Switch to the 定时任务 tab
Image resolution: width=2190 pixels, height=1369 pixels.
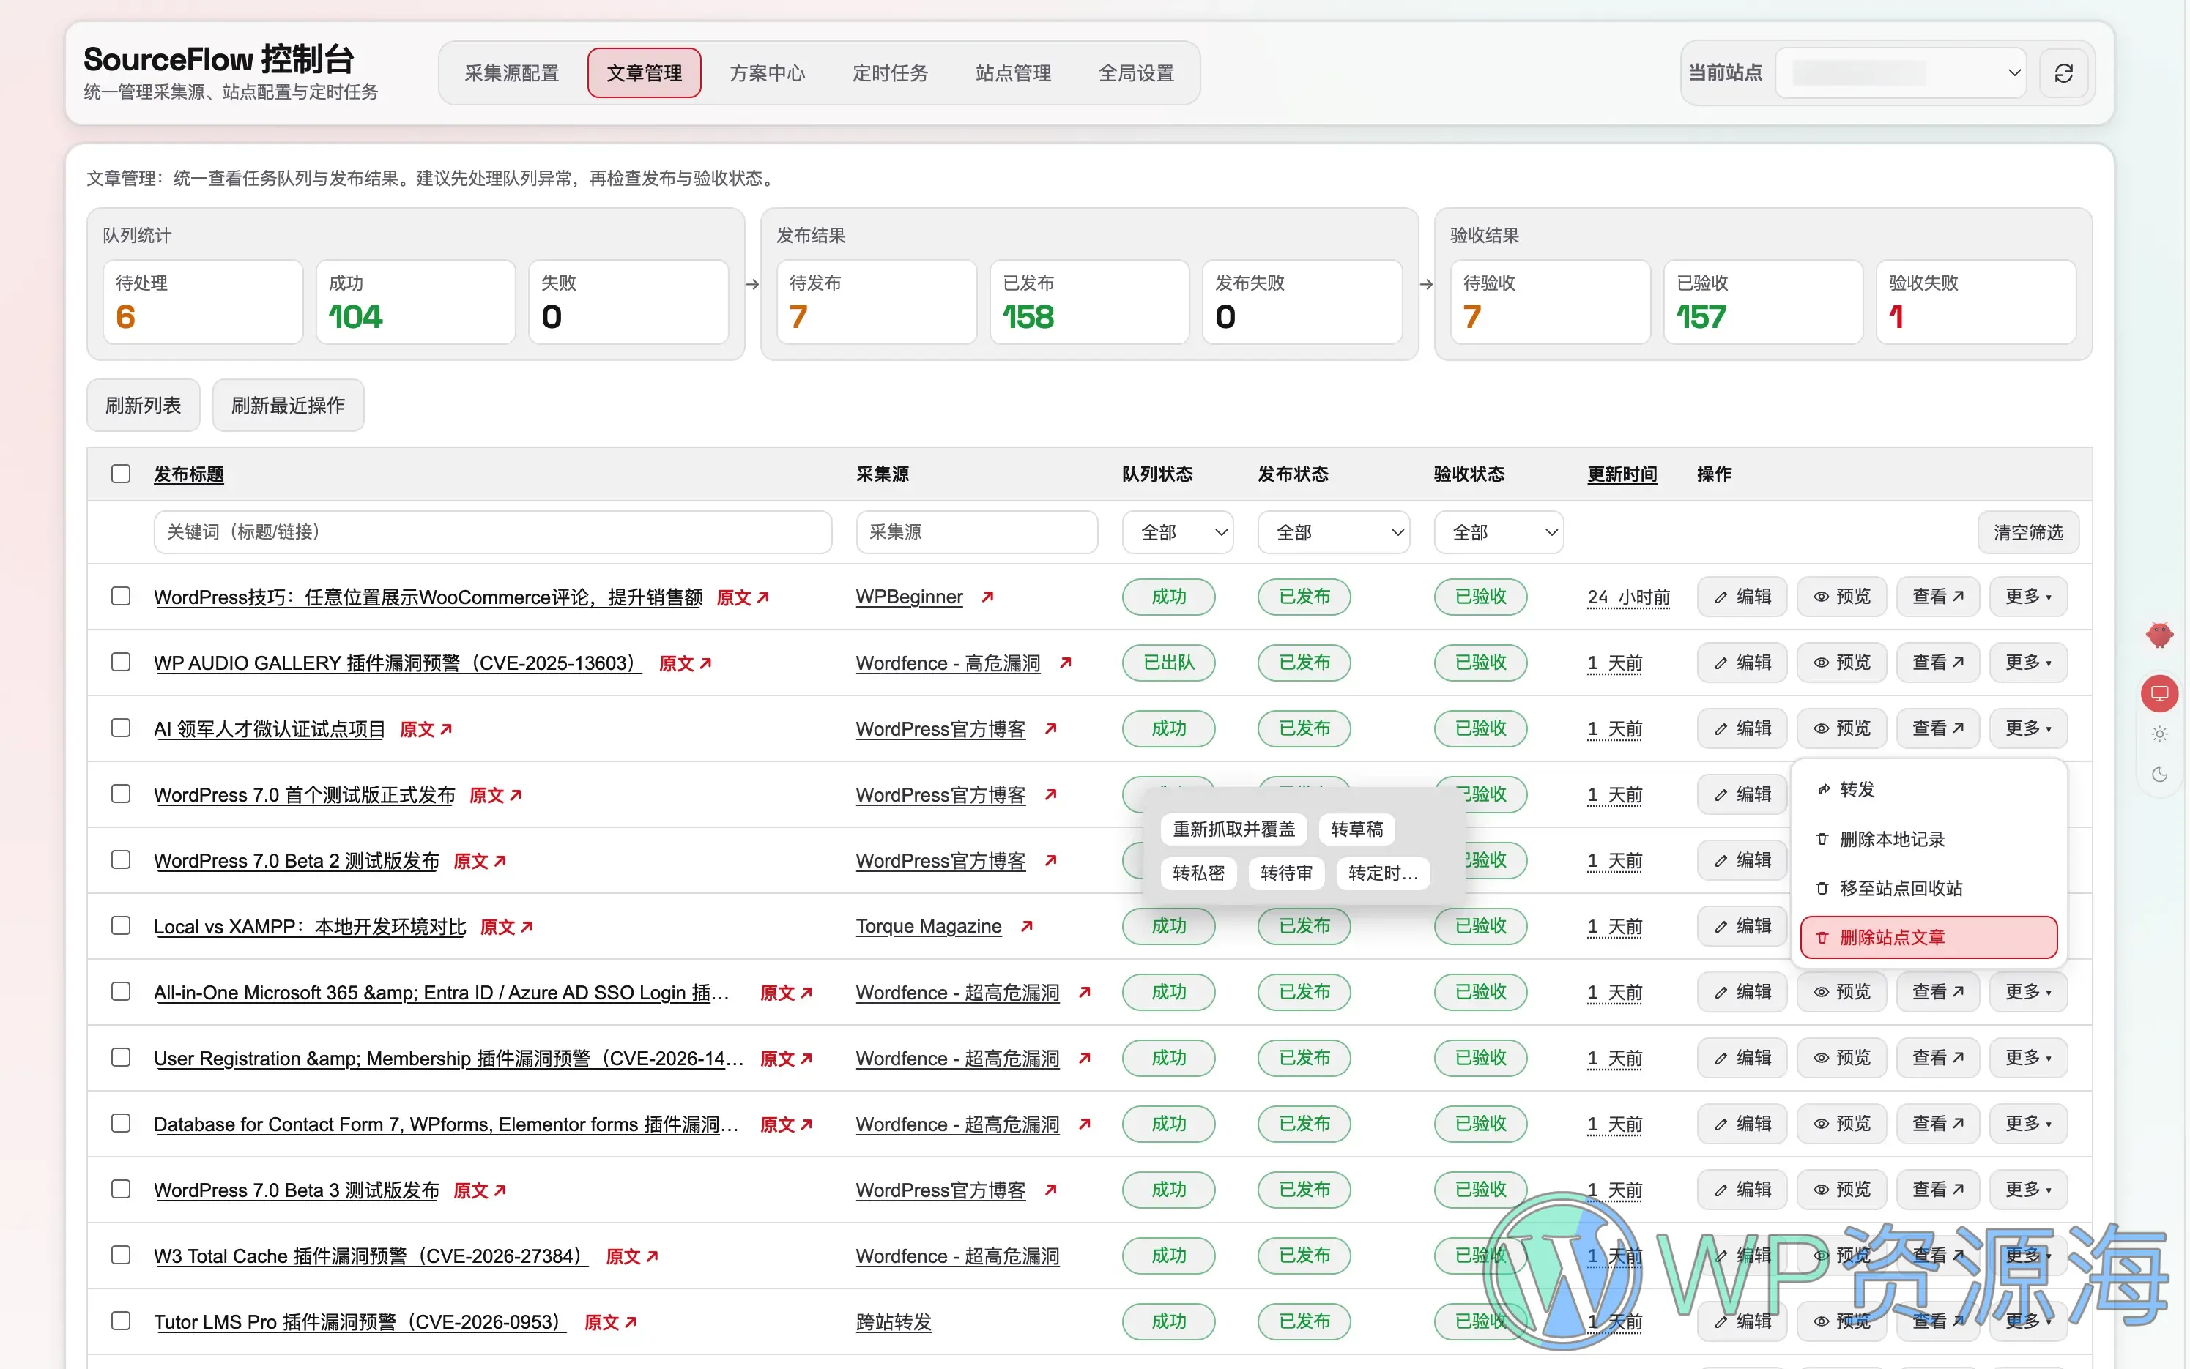point(889,72)
